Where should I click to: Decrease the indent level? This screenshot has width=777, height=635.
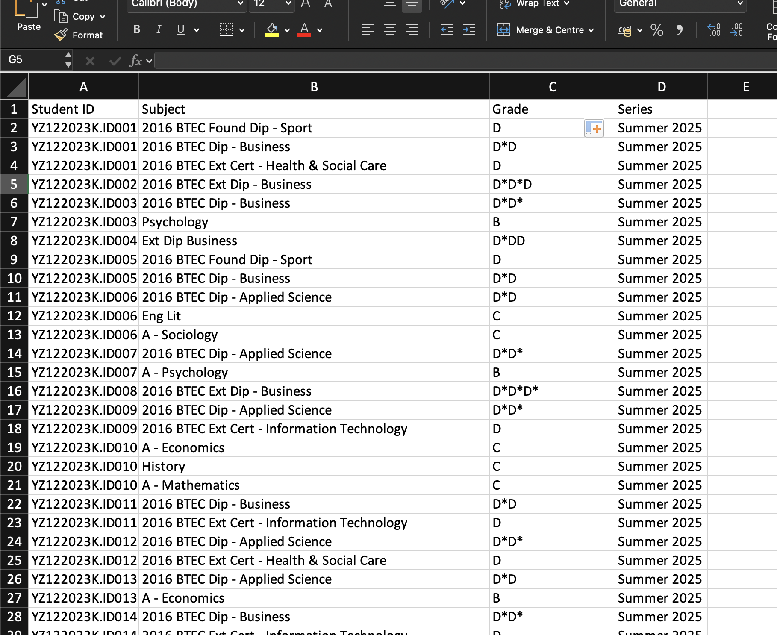(x=447, y=29)
